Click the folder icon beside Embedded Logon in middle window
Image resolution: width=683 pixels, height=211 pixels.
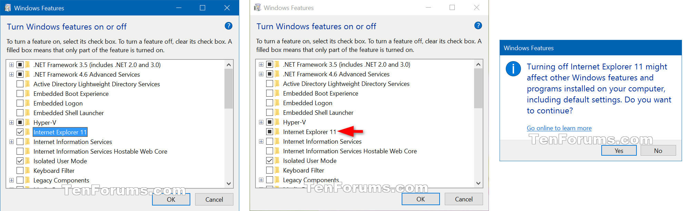(277, 103)
